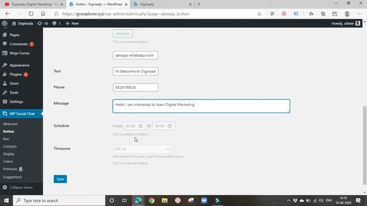
Task: Click the address bar lock icon
Action: coord(56,14)
